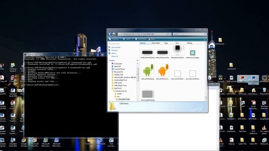Select Email Addresses desktop file
Screen dimensions: 269x151
(x=253, y=105)
